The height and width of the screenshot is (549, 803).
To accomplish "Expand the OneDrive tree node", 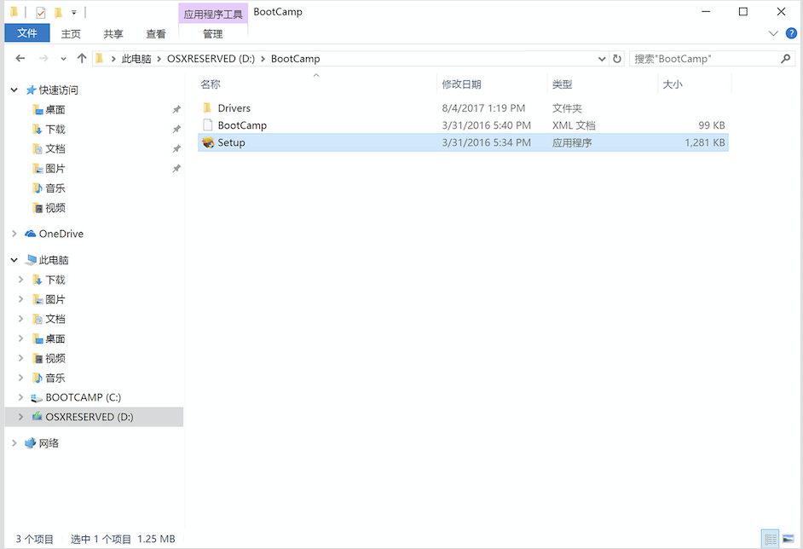I will pyautogui.click(x=14, y=234).
